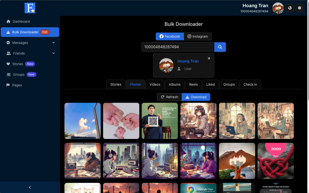Image resolution: width=309 pixels, height=193 pixels.
Task: Click the Groups sidebar icon
Action: click(x=8, y=75)
